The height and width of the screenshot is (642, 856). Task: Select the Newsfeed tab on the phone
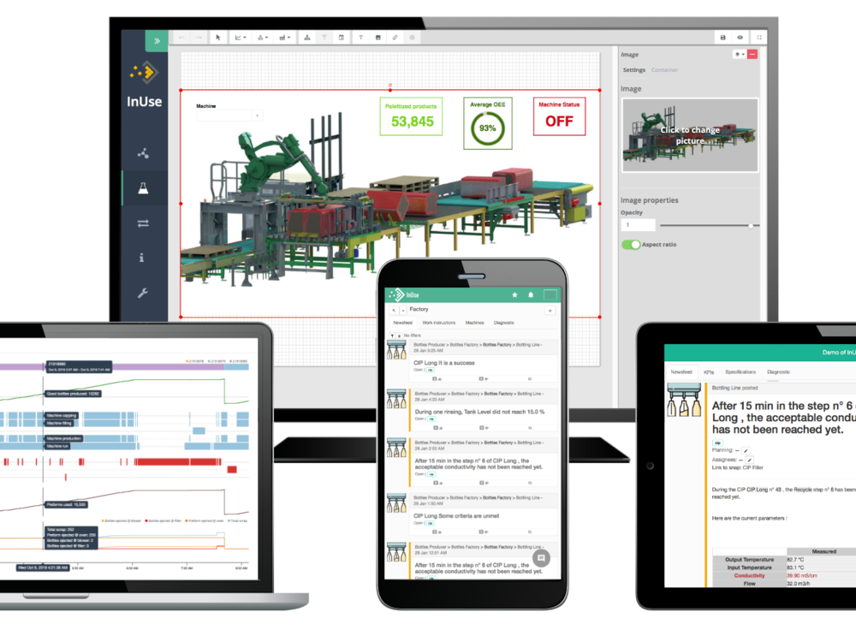coord(403,323)
